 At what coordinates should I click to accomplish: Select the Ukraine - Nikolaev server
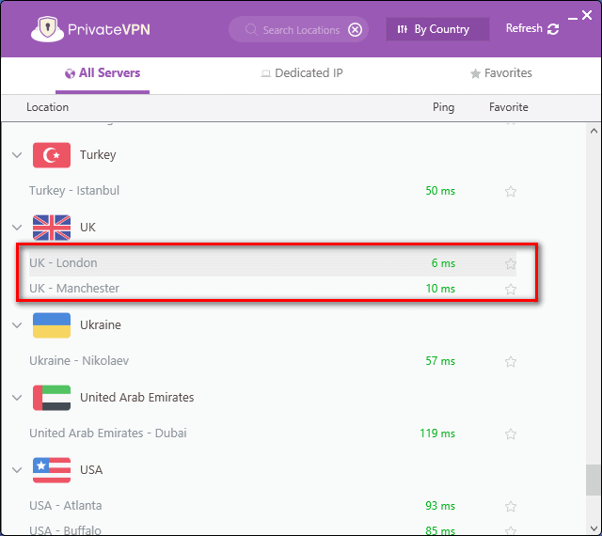[x=273, y=361]
